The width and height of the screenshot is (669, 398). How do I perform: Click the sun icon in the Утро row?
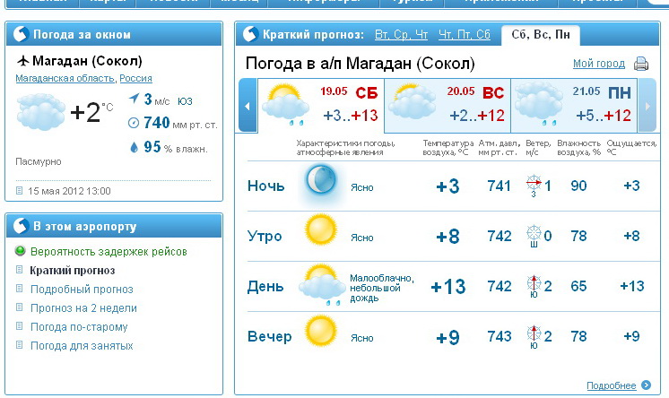coord(318,232)
